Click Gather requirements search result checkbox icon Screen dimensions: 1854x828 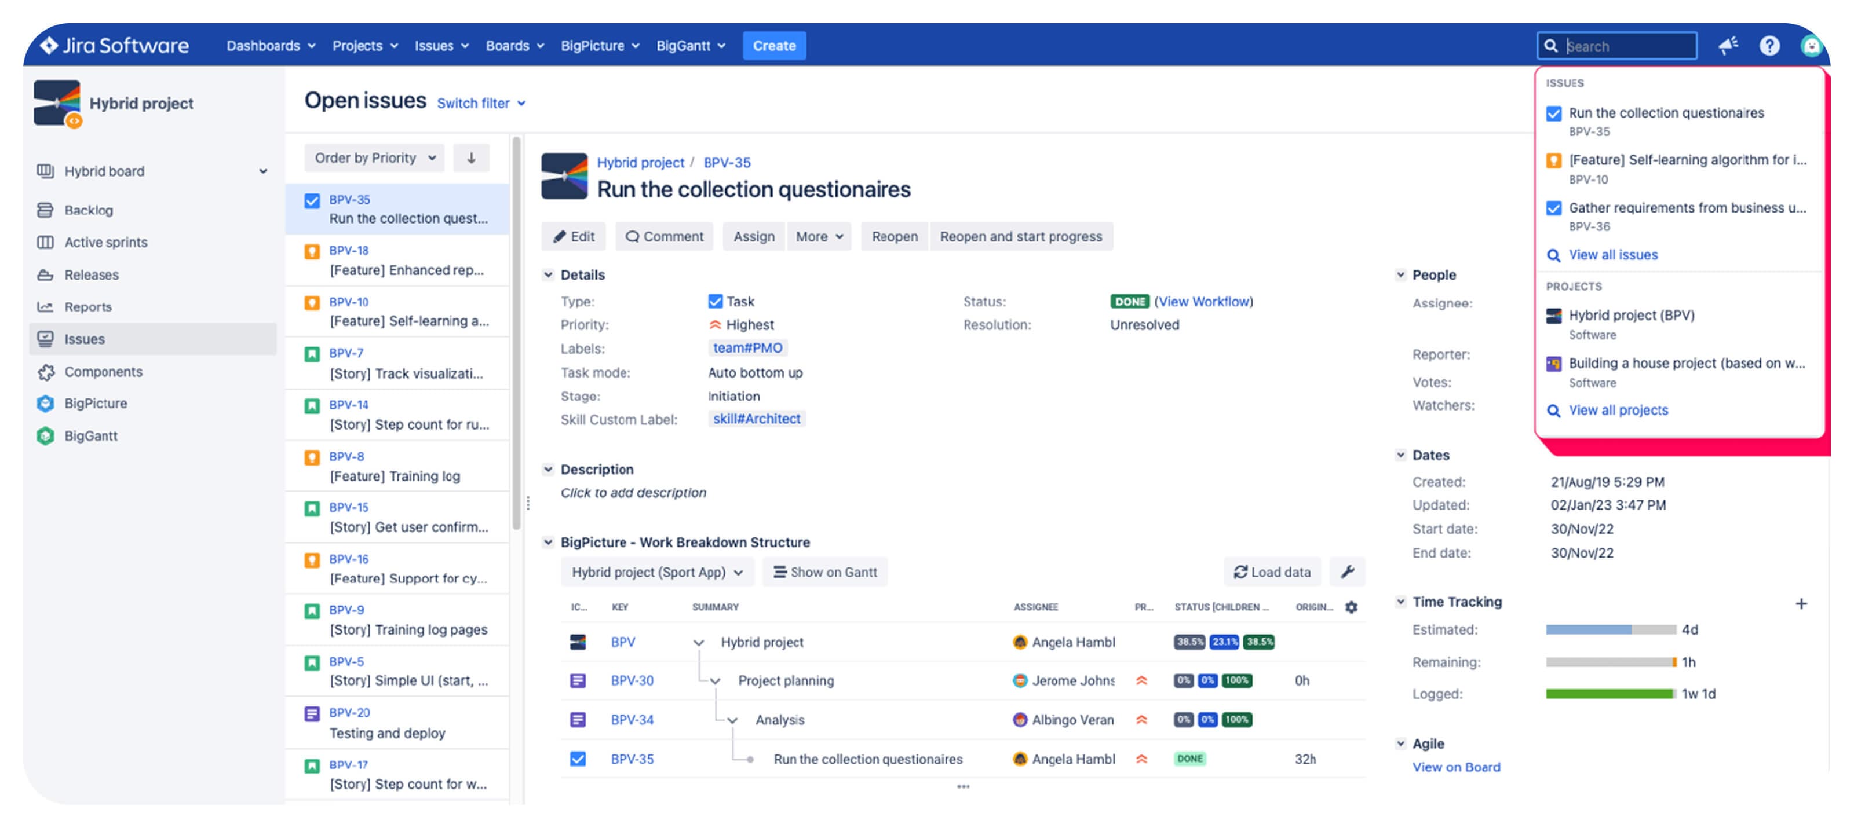1553,208
